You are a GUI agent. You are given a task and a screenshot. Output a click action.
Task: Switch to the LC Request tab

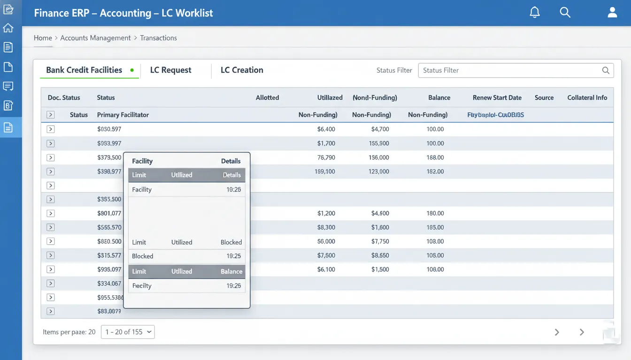(x=170, y=70)
